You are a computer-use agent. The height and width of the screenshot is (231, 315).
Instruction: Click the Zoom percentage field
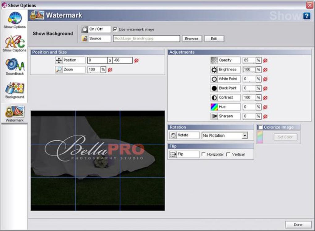pos(94,70)
